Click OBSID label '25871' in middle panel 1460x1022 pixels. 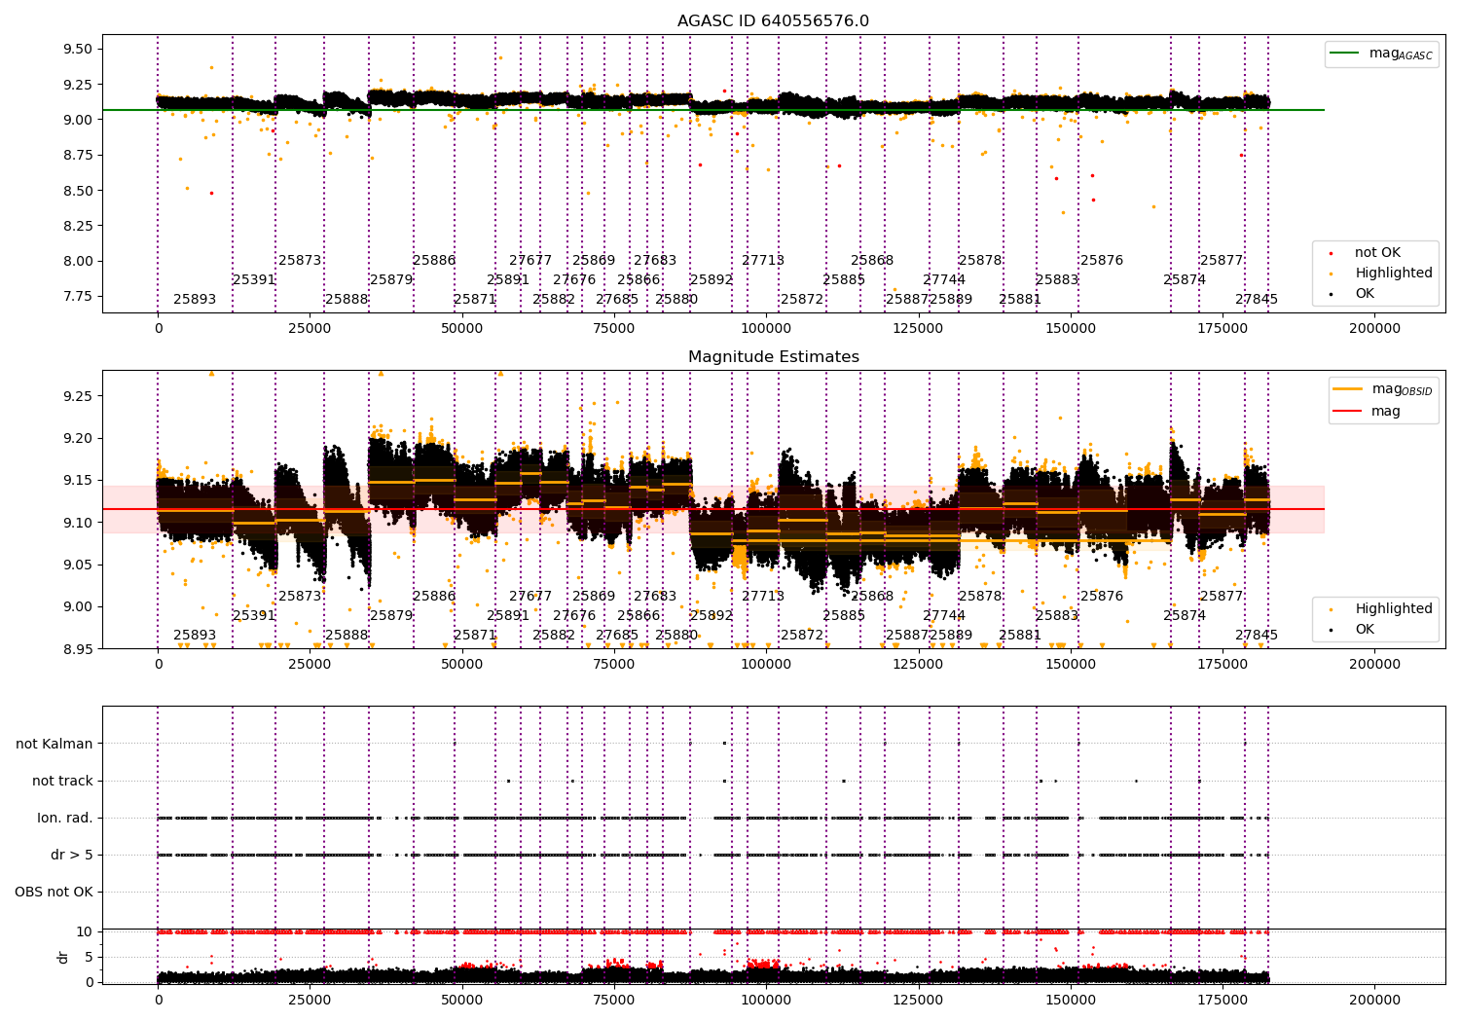[x=475, y=636]
